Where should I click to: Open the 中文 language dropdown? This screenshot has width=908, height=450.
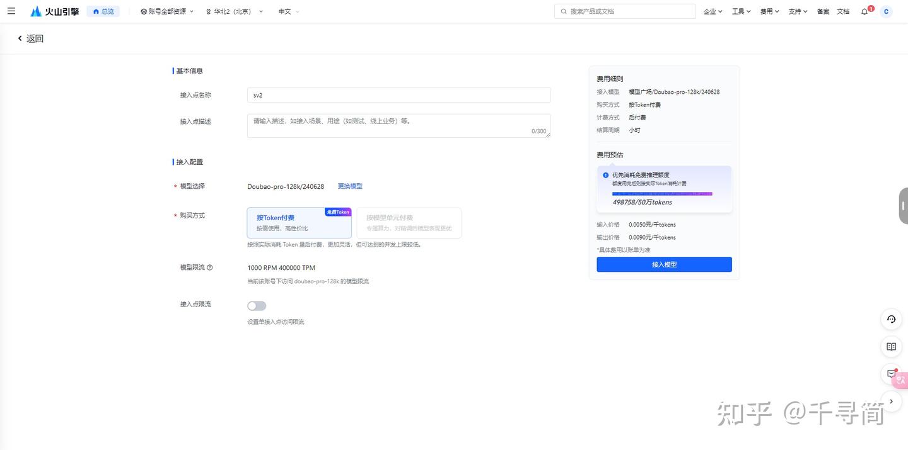pos(289,11)
